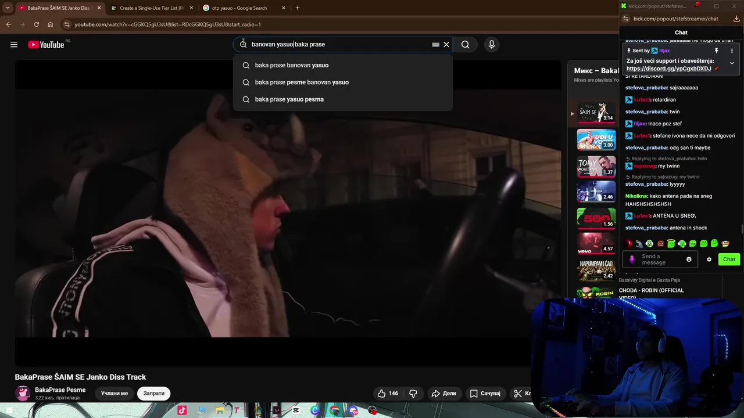Choose suggestion 'baka prase yasuo pesma'
744x418 pixels.
(343, 99)
